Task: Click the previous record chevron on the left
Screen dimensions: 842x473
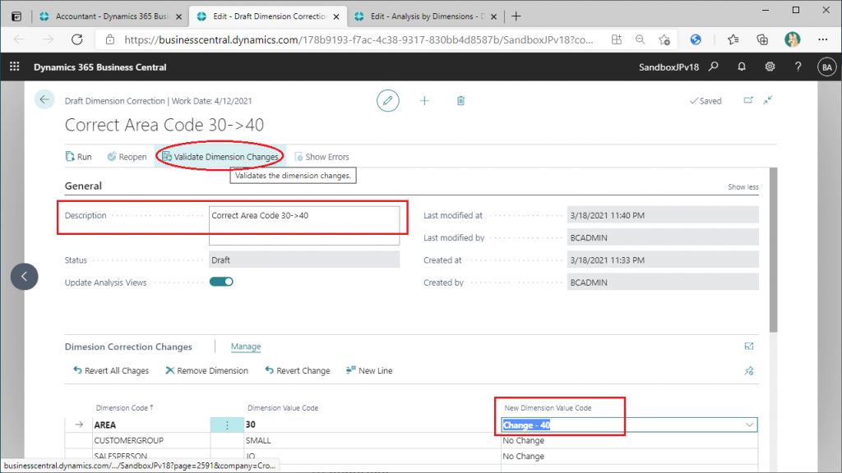Action: 24,276
